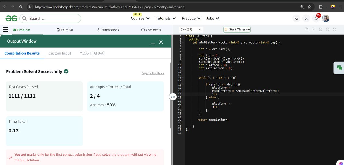Screen dimensions: 344x165
Task: Copy code using editor copy icon
Action: point(306,29)
